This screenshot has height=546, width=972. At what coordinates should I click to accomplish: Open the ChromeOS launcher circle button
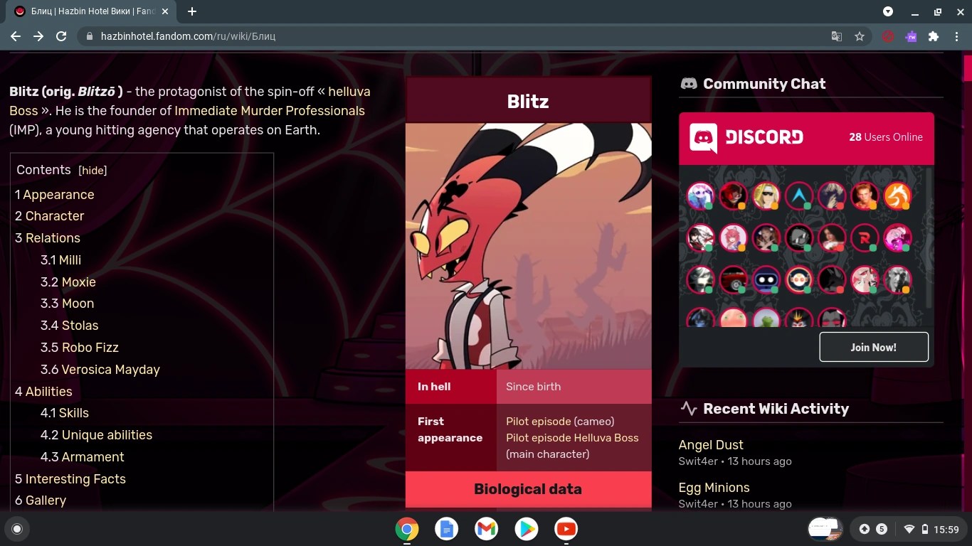pyautogui.click(x=17, y=529)
